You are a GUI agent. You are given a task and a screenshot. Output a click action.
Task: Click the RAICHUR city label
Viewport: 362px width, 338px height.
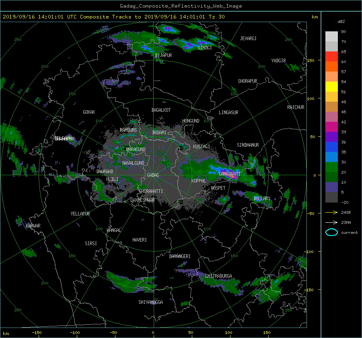pos(296,107)
